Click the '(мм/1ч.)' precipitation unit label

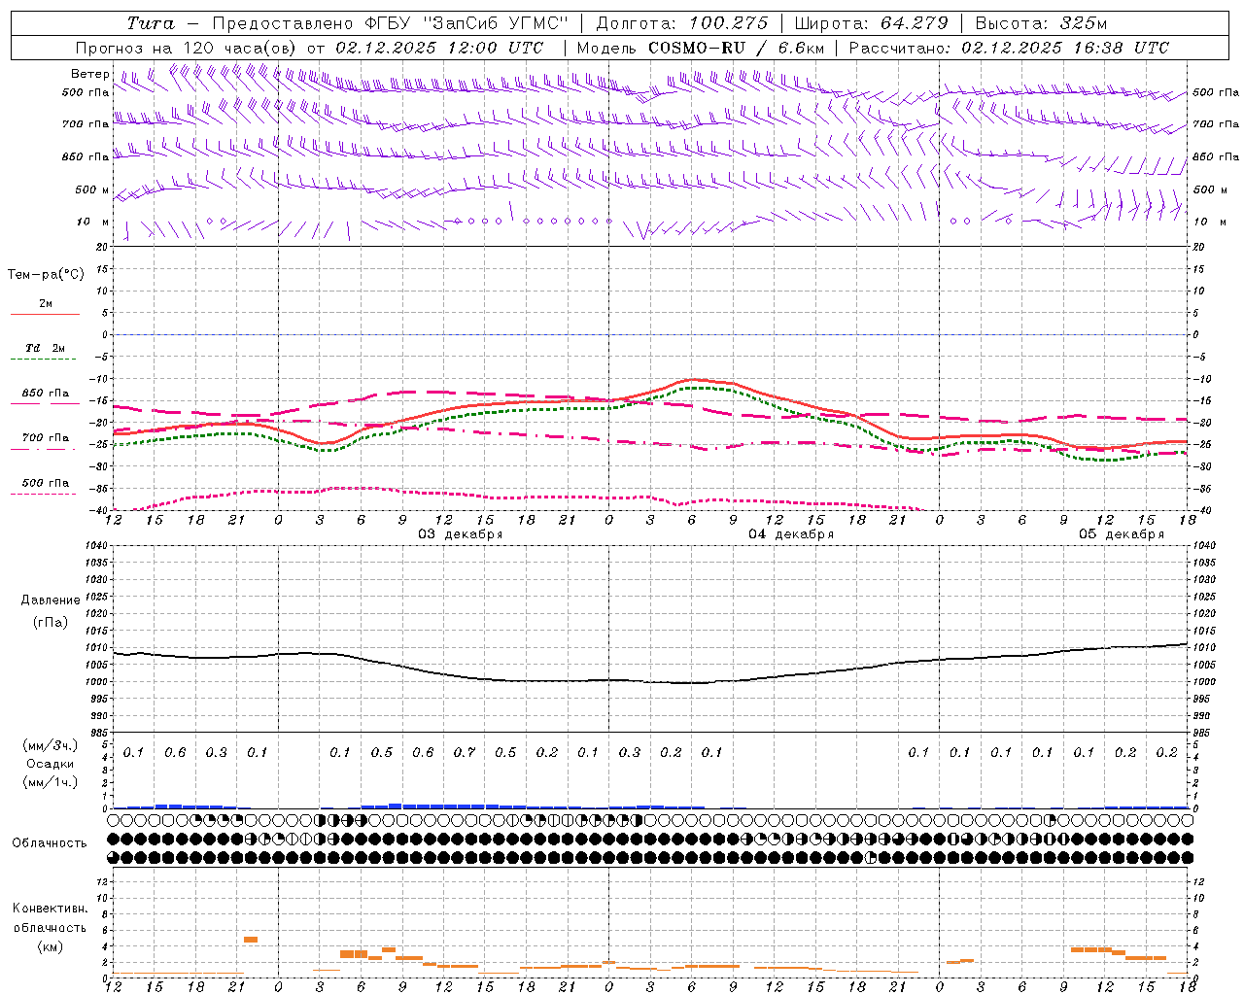[50, 782]
